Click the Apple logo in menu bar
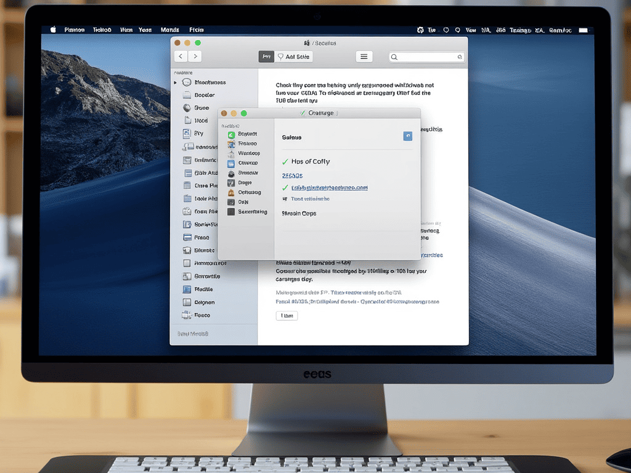 coord(53,30)
